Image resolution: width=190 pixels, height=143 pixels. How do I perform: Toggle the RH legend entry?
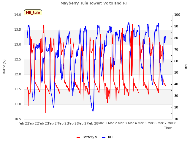tap(107, 137)
